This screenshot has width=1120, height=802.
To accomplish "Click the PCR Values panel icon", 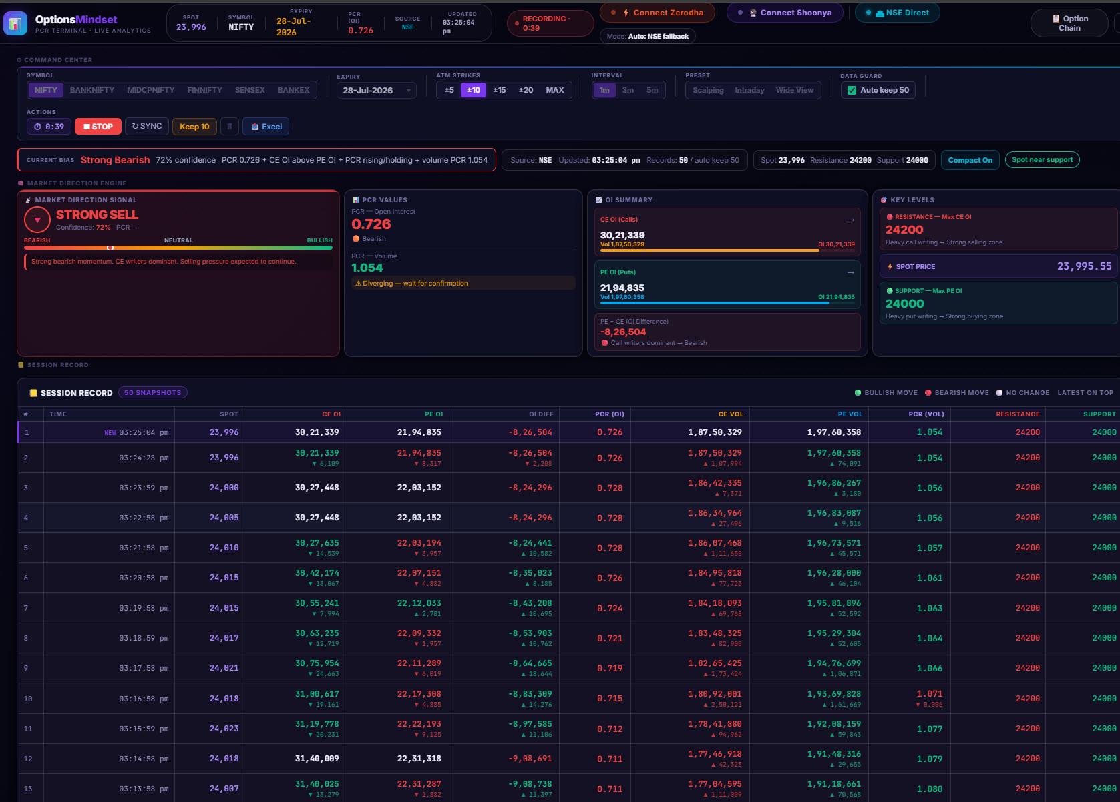I will (x=355, y=199).
